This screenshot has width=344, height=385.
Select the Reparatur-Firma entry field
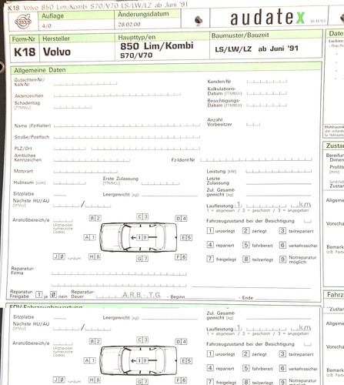pyautogui.click(x=119, y=273)
